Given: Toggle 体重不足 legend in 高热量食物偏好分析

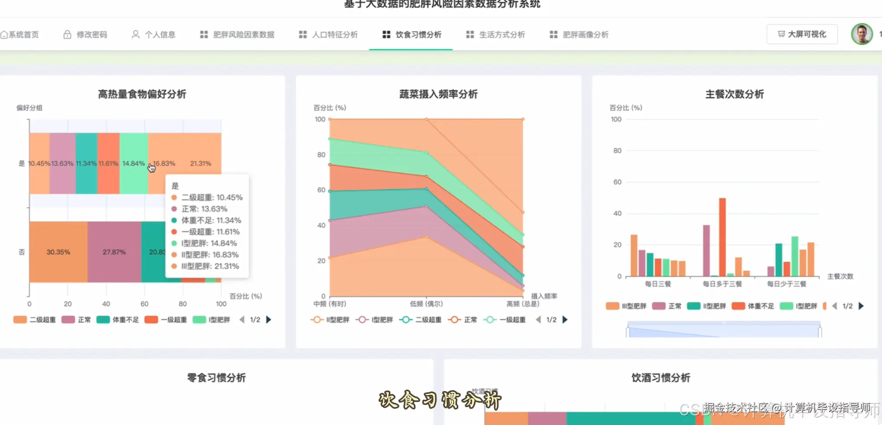Looking at the screenshot, I should (x=118, y=320).
